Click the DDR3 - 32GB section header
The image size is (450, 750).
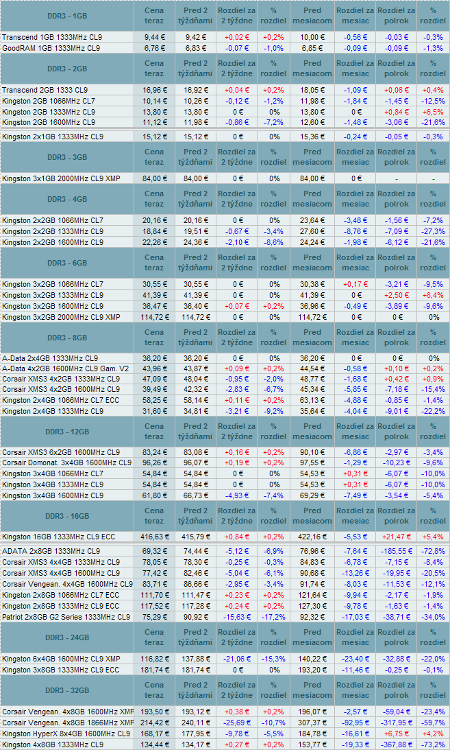67,690
